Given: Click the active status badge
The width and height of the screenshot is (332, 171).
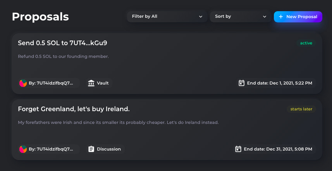Looking at the screenshot, I should pos(306,43).
